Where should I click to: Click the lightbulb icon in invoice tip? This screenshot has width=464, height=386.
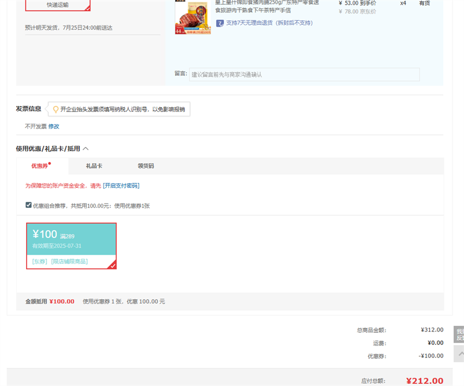click(x=56, y=109)
